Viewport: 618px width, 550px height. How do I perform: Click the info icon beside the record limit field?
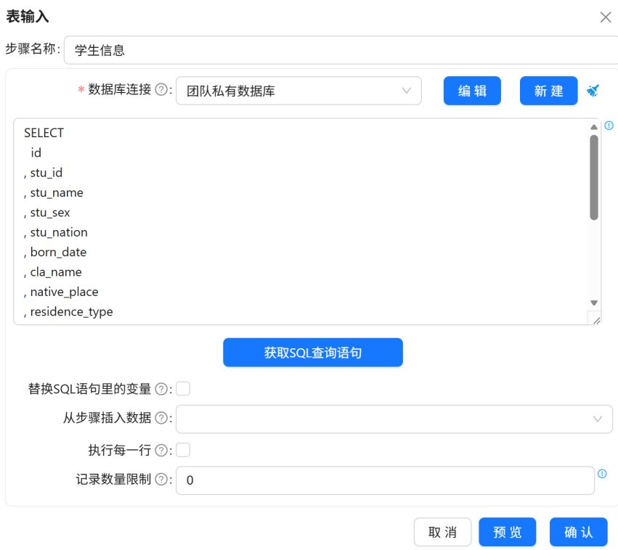coord(602,474)
